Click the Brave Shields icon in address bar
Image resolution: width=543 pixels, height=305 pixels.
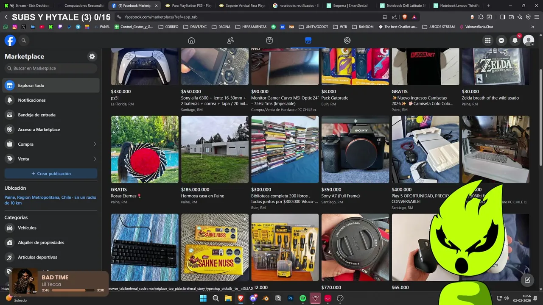pyautogui.click(x=405, y=17)
